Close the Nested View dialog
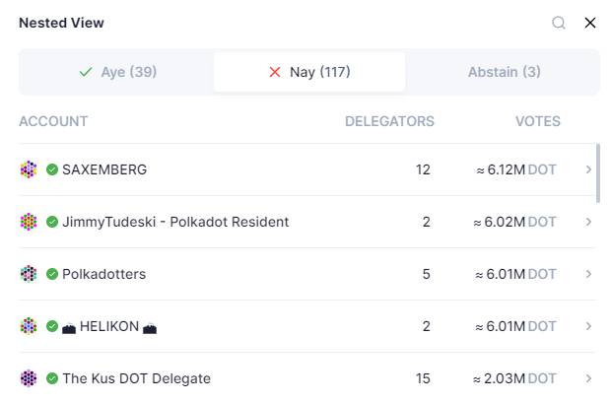The image size is (611, 403). 590,23
